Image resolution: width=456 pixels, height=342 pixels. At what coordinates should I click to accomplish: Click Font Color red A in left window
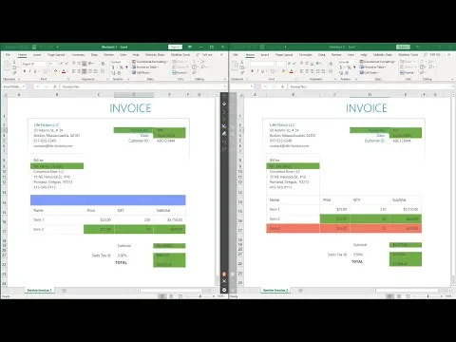tap(64, 71)
